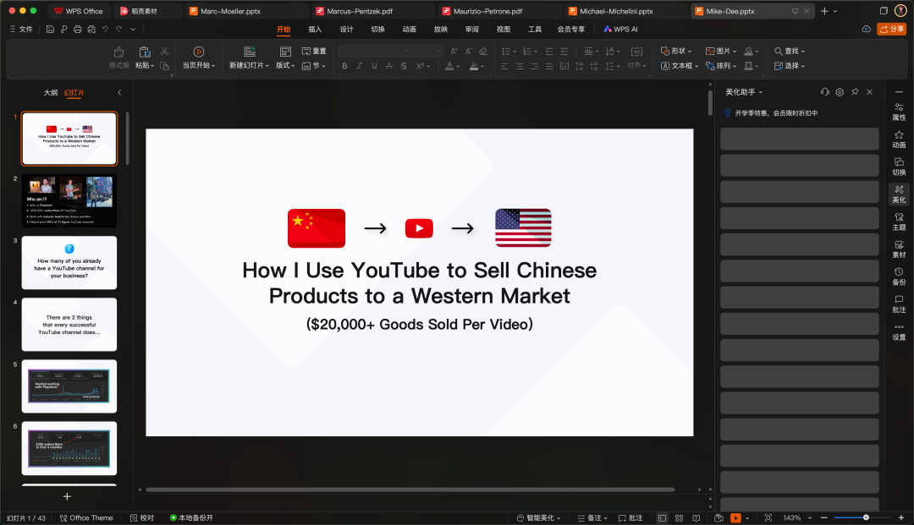Select slide 2 'Who am I?' thumbnail

tap(69, 201)
